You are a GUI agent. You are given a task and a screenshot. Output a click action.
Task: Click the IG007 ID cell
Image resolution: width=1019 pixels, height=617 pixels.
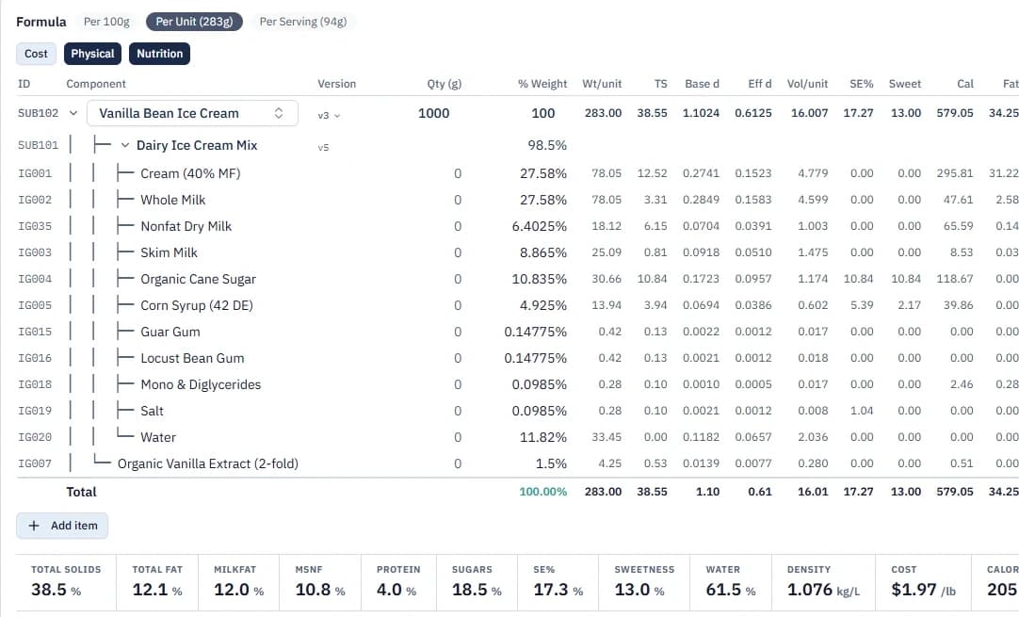(35, 463)
